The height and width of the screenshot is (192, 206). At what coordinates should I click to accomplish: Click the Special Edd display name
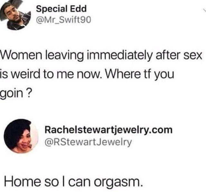click(x=61, y=9)
